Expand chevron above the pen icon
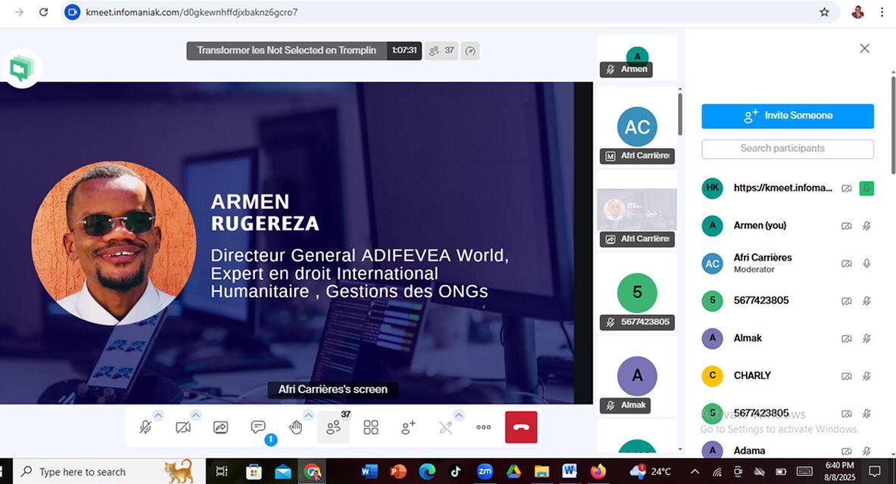 coord(459,415)
